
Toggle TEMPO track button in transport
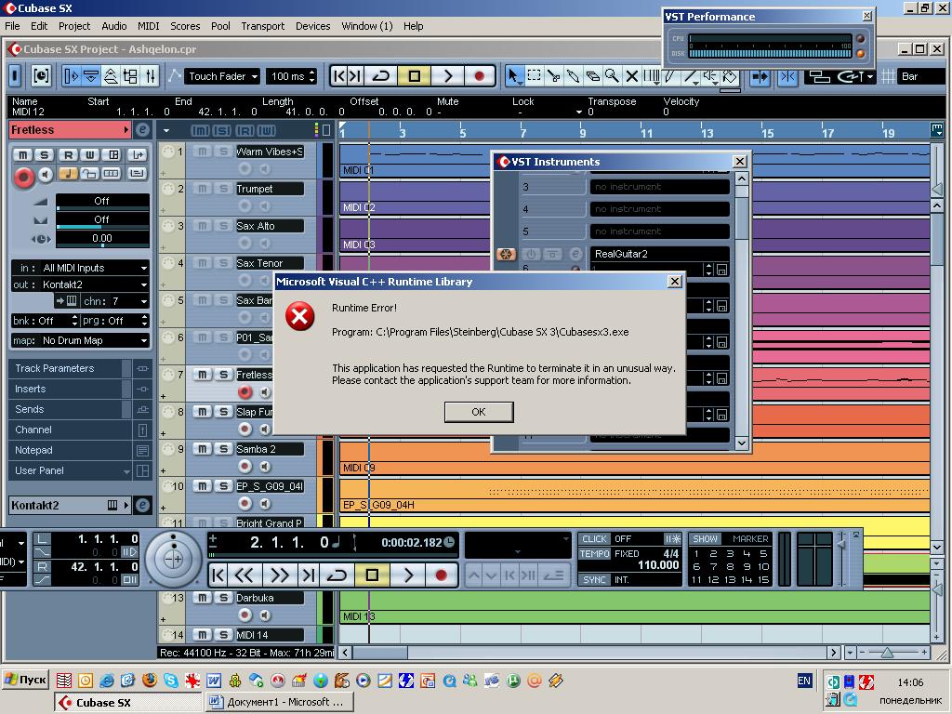pyautogui.click(x=594, y=554)
